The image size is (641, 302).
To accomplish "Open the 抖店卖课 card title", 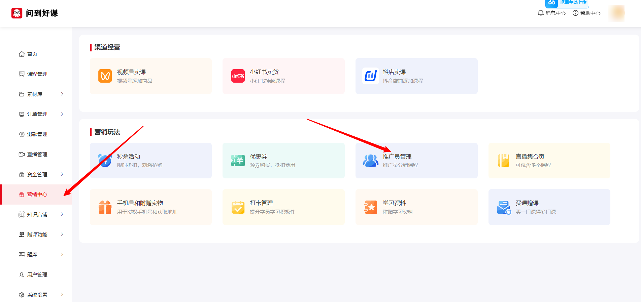I will click(x=394, y=72).
